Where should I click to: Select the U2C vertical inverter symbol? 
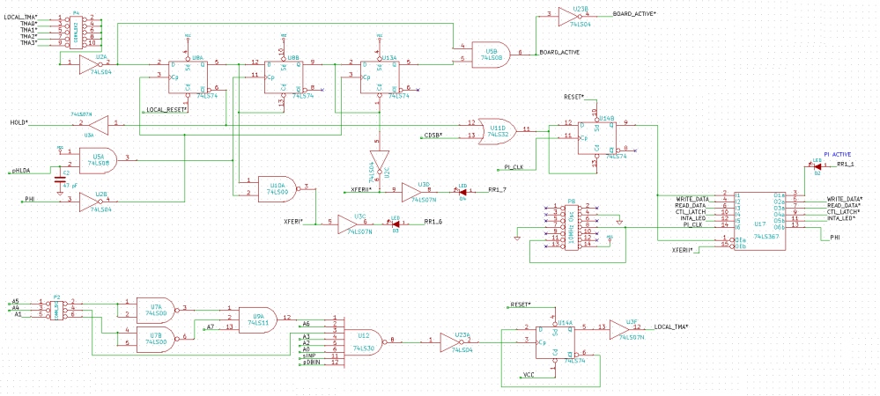(380, 162)
